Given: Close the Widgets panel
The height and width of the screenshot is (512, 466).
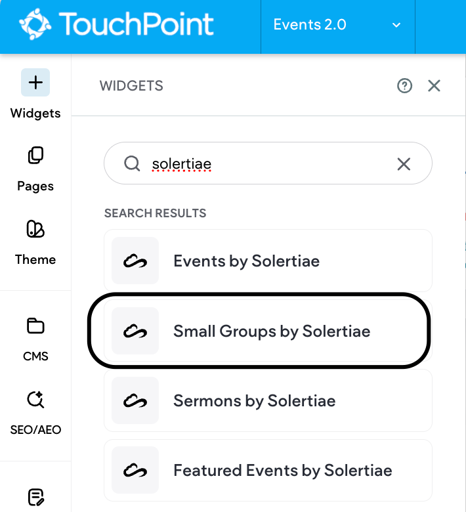Looking at the screenshot, I should click(434, 85).
